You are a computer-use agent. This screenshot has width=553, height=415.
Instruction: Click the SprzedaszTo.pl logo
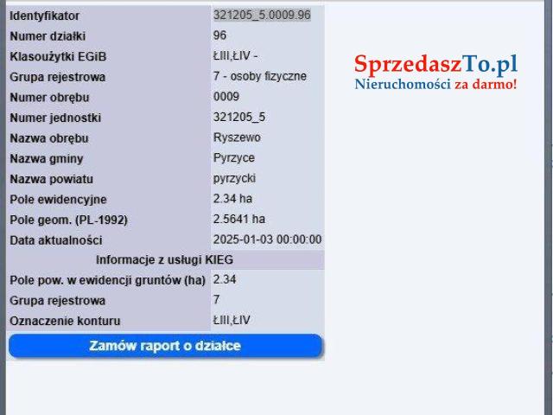pos(435,64)
